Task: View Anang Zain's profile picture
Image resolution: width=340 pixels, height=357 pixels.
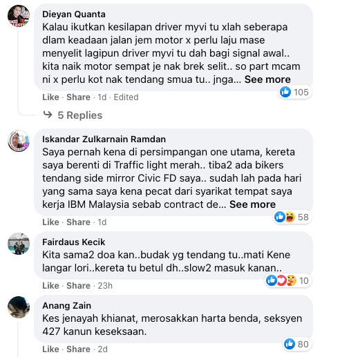Action: pyautogui.click(x=19, y=307)
